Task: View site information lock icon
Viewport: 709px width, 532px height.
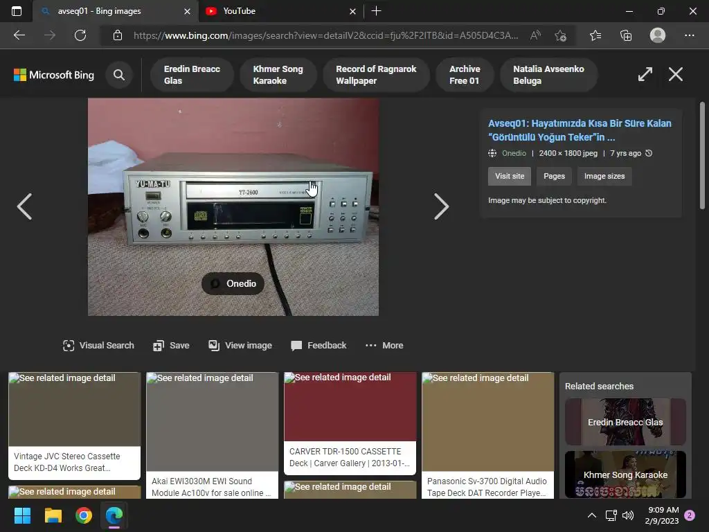Action: tap(118, 35)
